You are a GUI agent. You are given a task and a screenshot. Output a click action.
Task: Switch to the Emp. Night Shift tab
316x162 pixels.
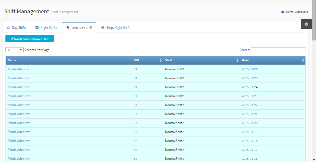(x=118, y=28)
